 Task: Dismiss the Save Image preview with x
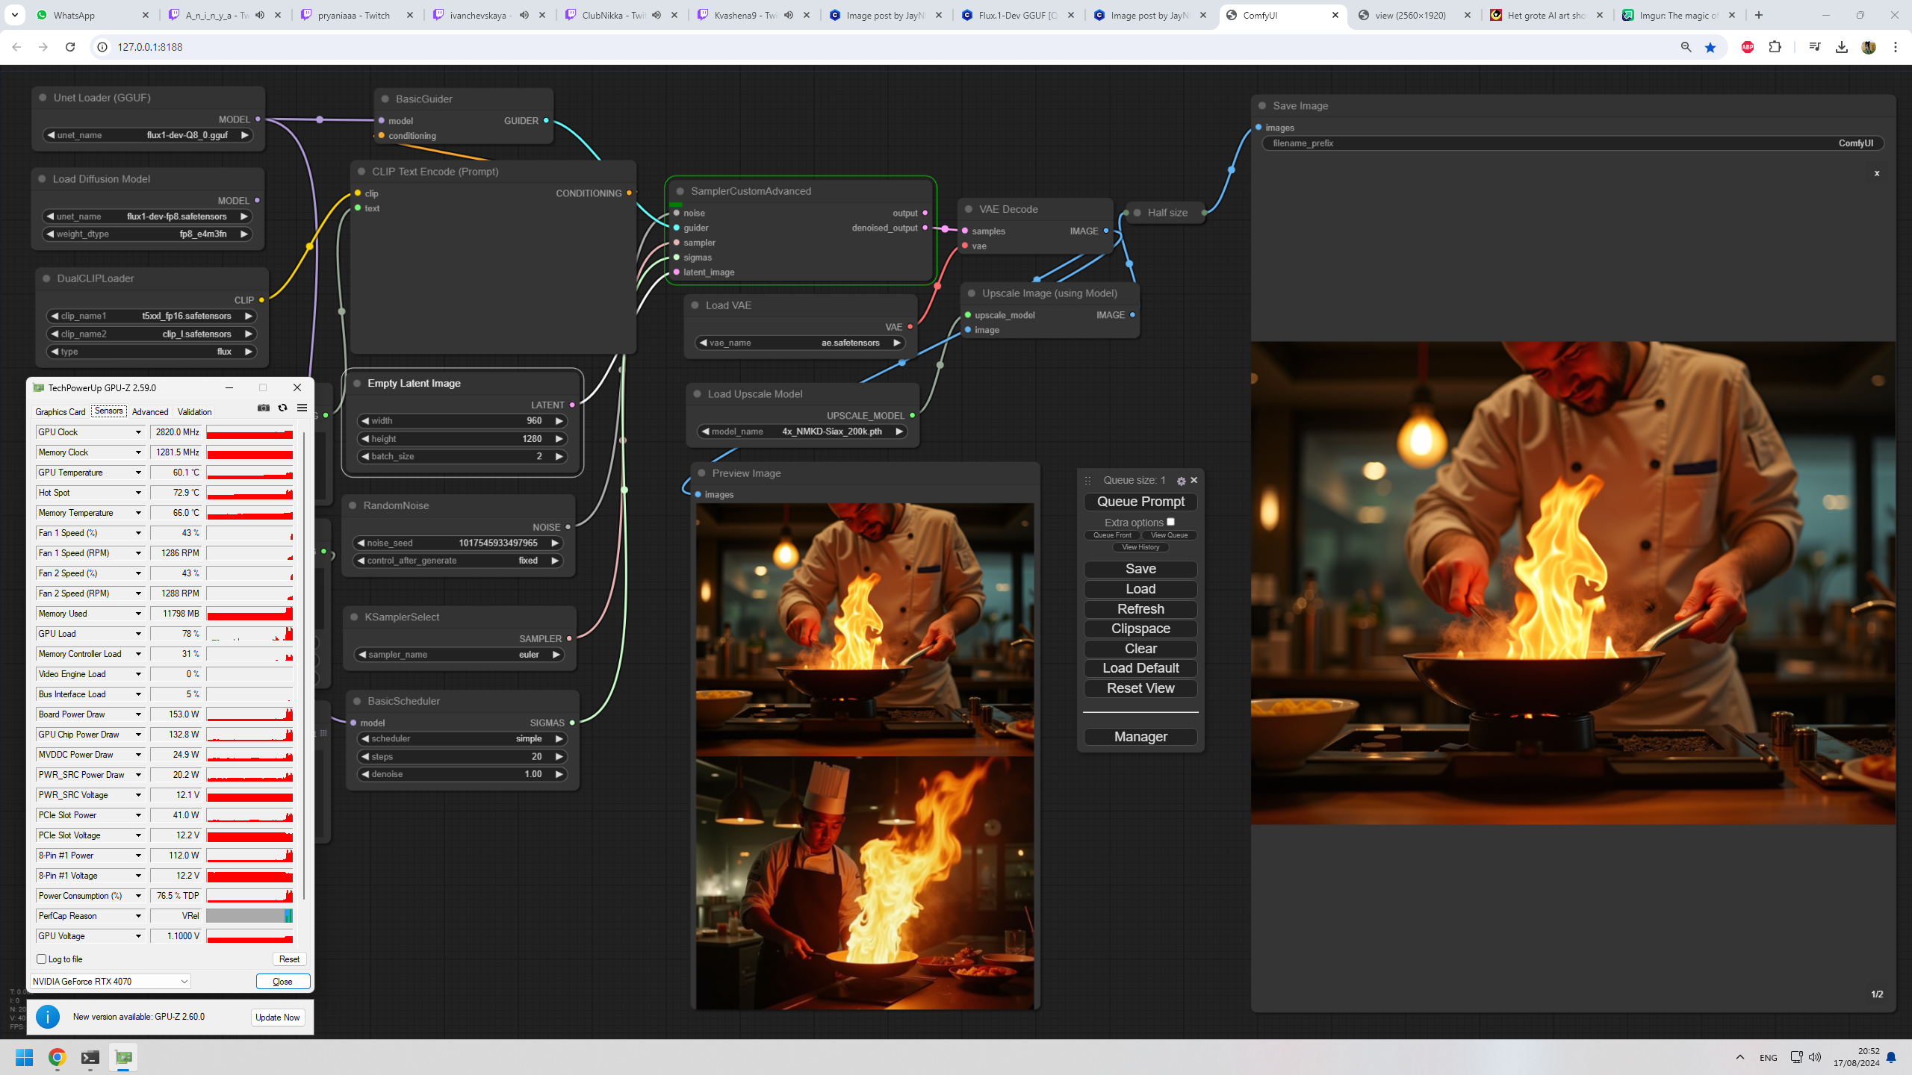click(x=1877, y=173)
